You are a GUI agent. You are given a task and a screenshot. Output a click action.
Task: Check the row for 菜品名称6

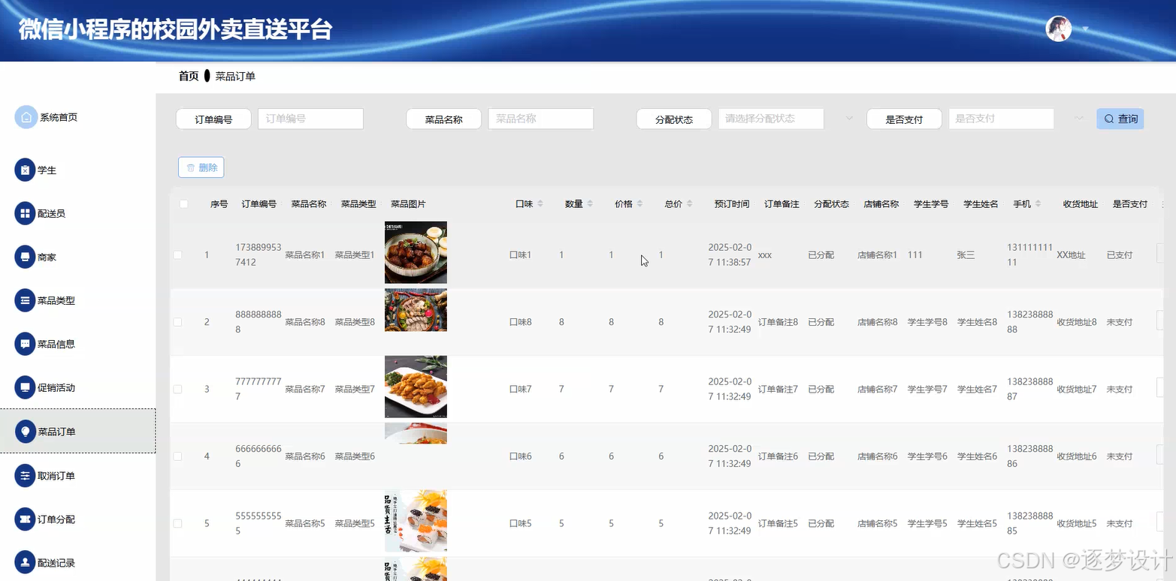pos(178,456)
